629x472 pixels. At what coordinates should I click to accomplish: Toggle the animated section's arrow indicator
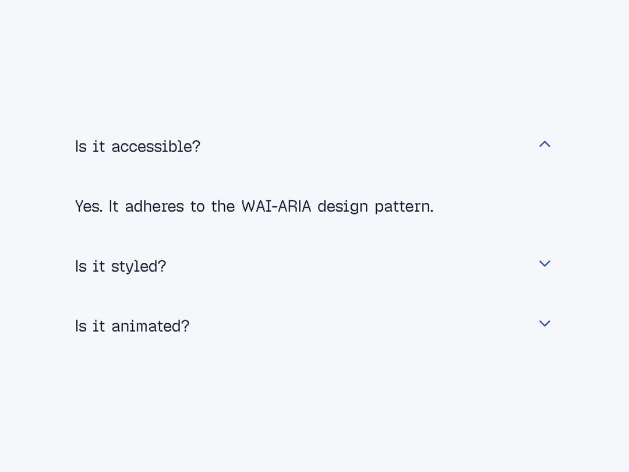tap(545, 323)
